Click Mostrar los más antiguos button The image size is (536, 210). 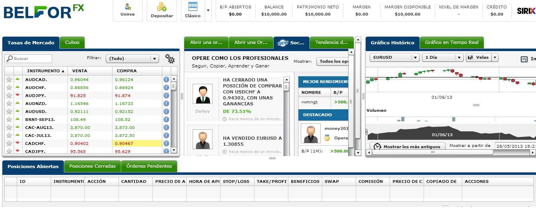point(408,147)
